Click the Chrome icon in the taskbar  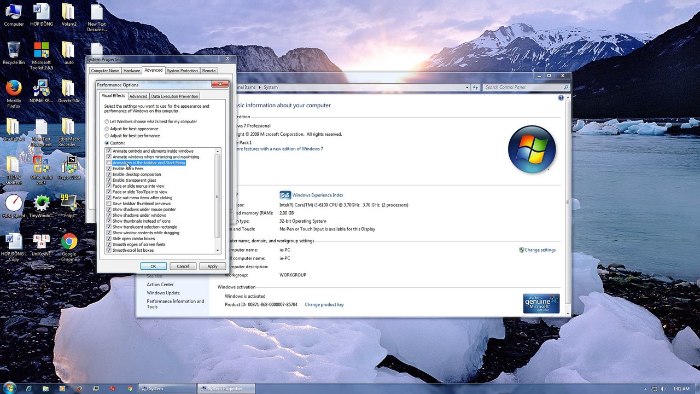(130, 389)
